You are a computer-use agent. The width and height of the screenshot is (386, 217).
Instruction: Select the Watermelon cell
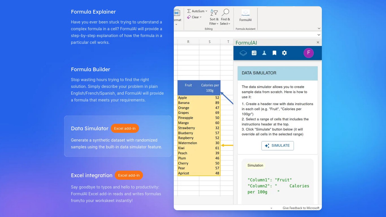(188, 143)
